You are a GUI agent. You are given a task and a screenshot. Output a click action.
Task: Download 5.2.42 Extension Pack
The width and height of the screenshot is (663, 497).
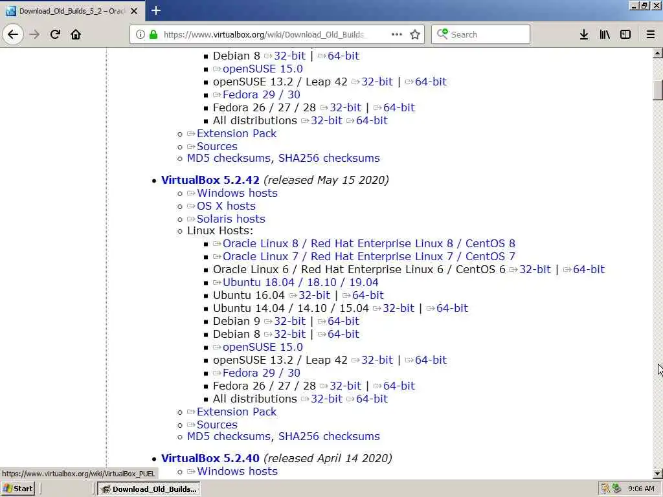click(236, 412)
